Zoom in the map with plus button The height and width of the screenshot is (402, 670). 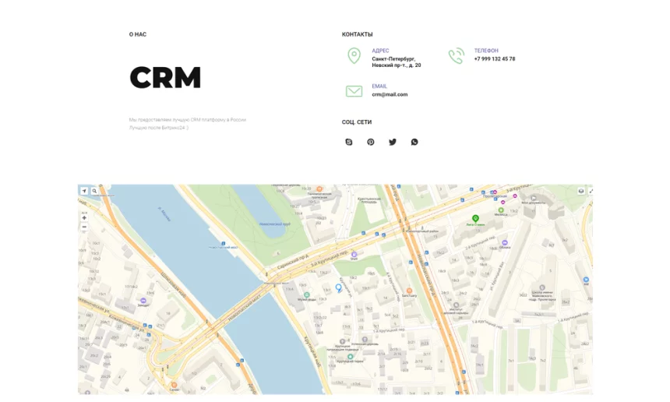click(x=84, y=218)
